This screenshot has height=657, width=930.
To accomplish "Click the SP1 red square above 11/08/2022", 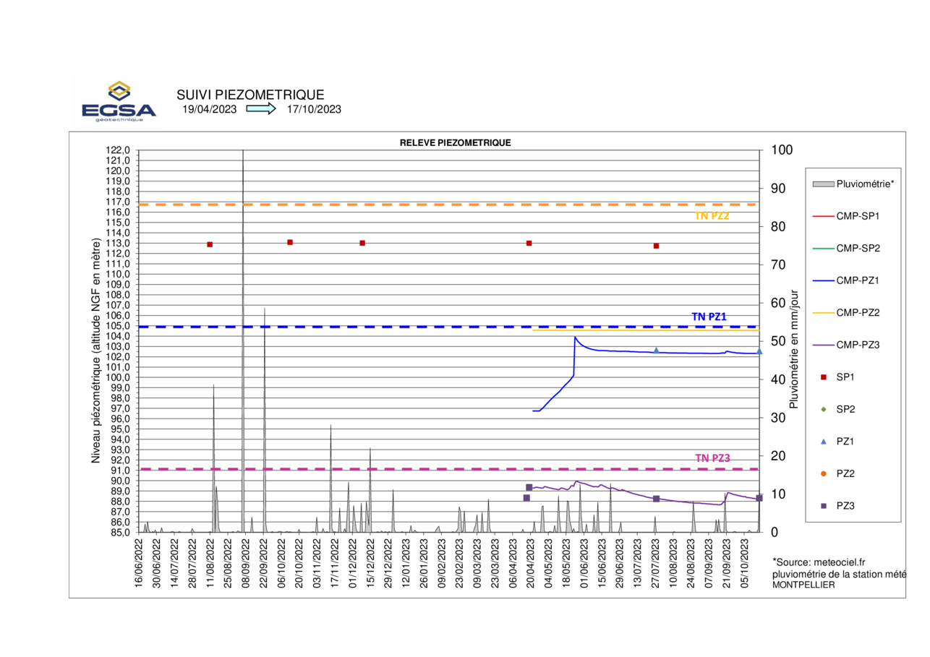I will [210, 244].
